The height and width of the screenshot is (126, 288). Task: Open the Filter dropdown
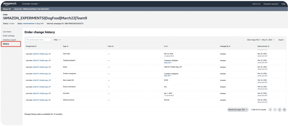[x=57, y=40]
